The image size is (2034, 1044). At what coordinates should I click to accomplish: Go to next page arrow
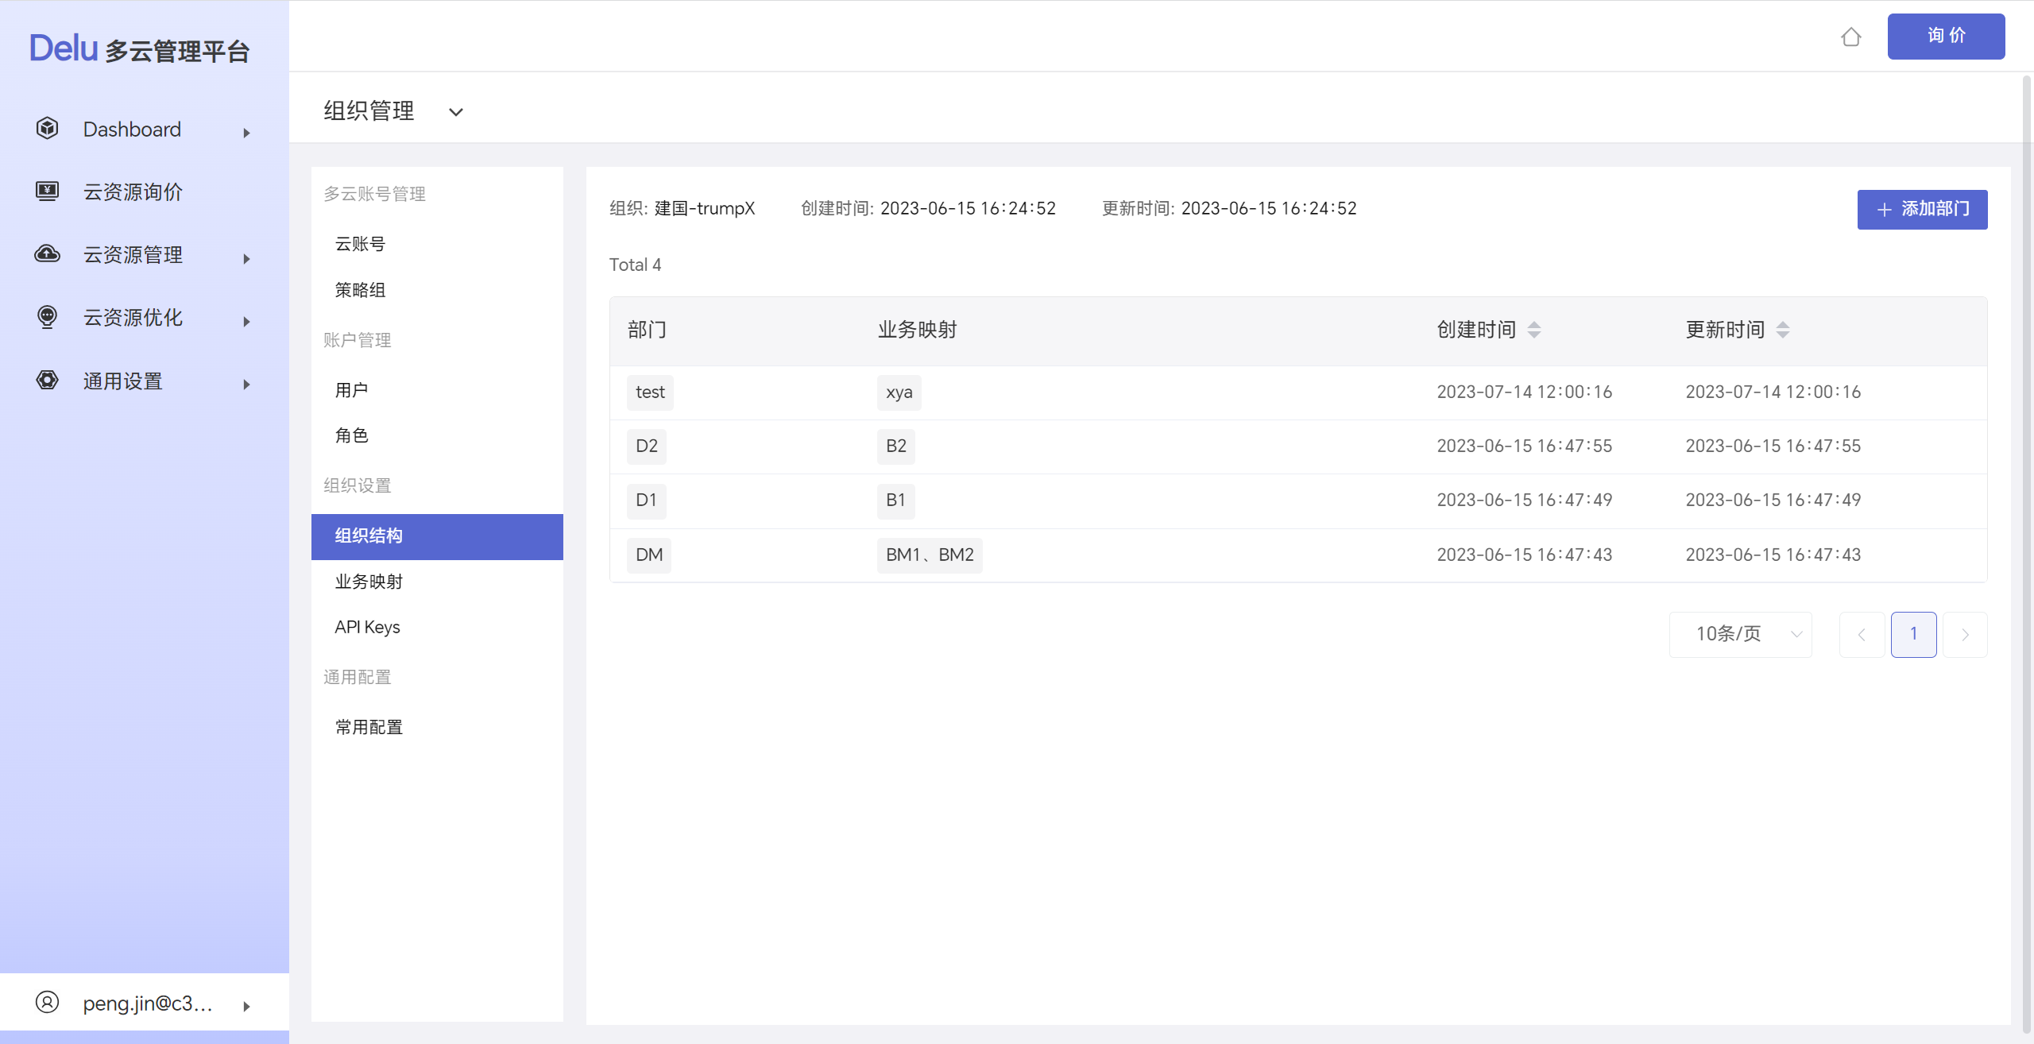[1965, 634]
